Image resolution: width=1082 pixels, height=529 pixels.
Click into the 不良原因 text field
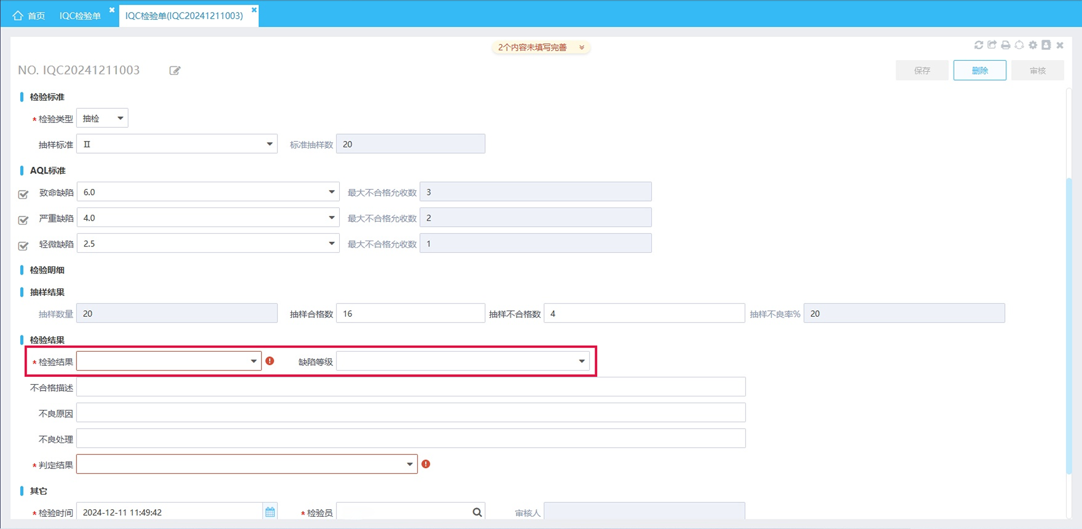click(411, 413)
